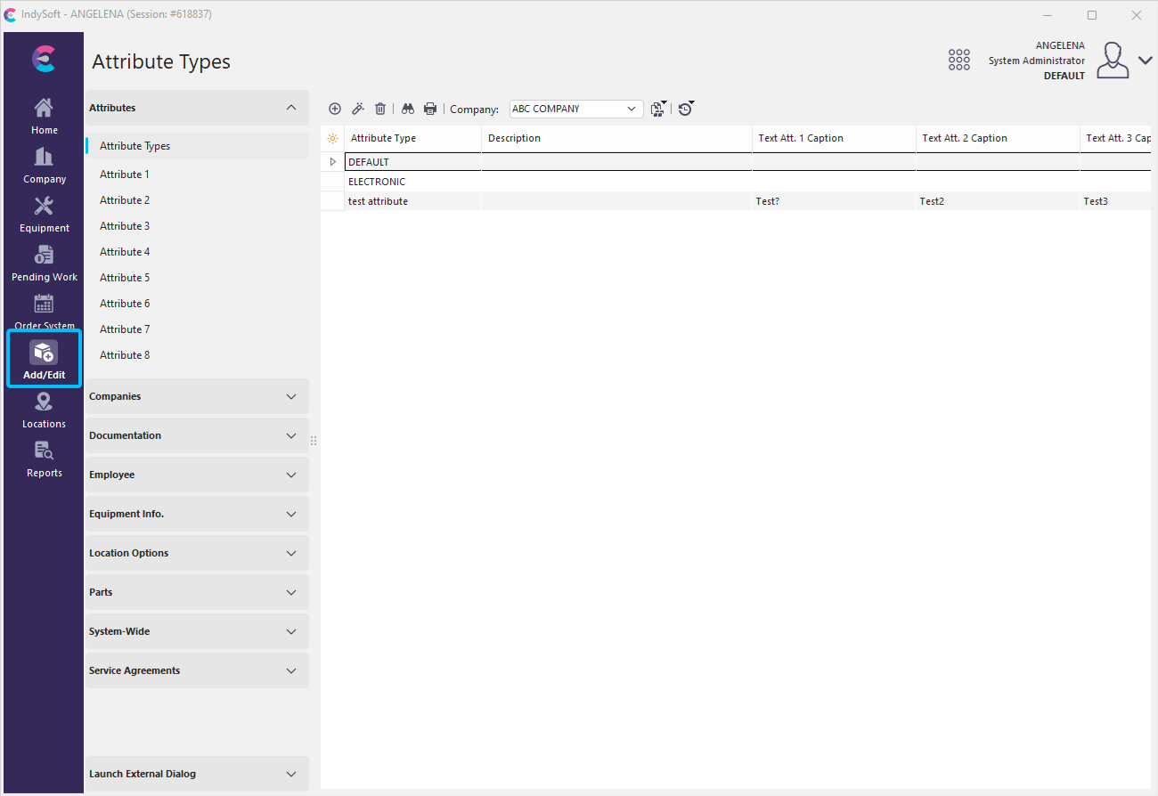Screen dimensions: 1158x796
Task: Click the printer icon in the toolbar
Action: pos(430,109)
